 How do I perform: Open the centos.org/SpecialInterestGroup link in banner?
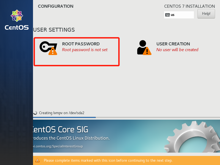click(x=58, y=146)
